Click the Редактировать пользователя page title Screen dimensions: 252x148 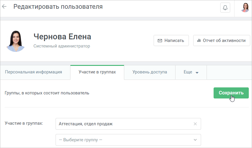(58, 7)
